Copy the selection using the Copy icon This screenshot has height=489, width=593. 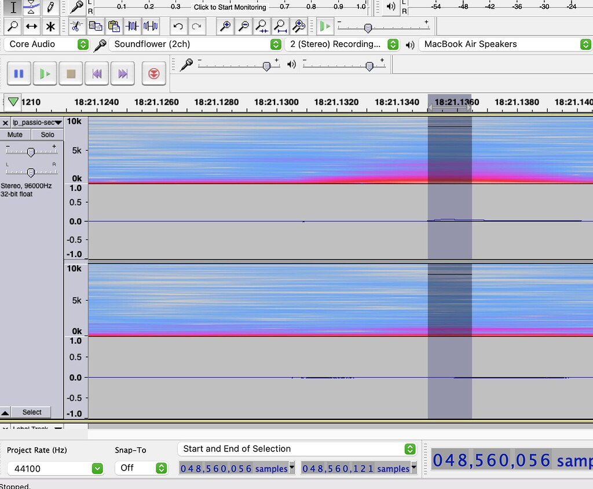pos(95,27)
